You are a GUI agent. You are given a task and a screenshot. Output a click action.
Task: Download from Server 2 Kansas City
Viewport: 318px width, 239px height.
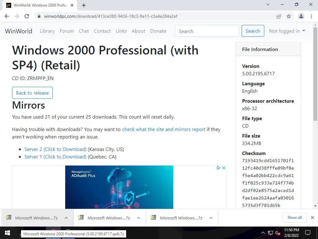pos(55,149)
